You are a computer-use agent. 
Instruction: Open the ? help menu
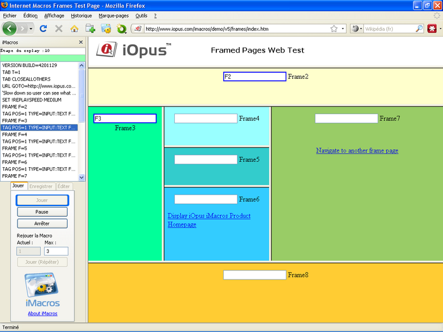click(155, 16)
